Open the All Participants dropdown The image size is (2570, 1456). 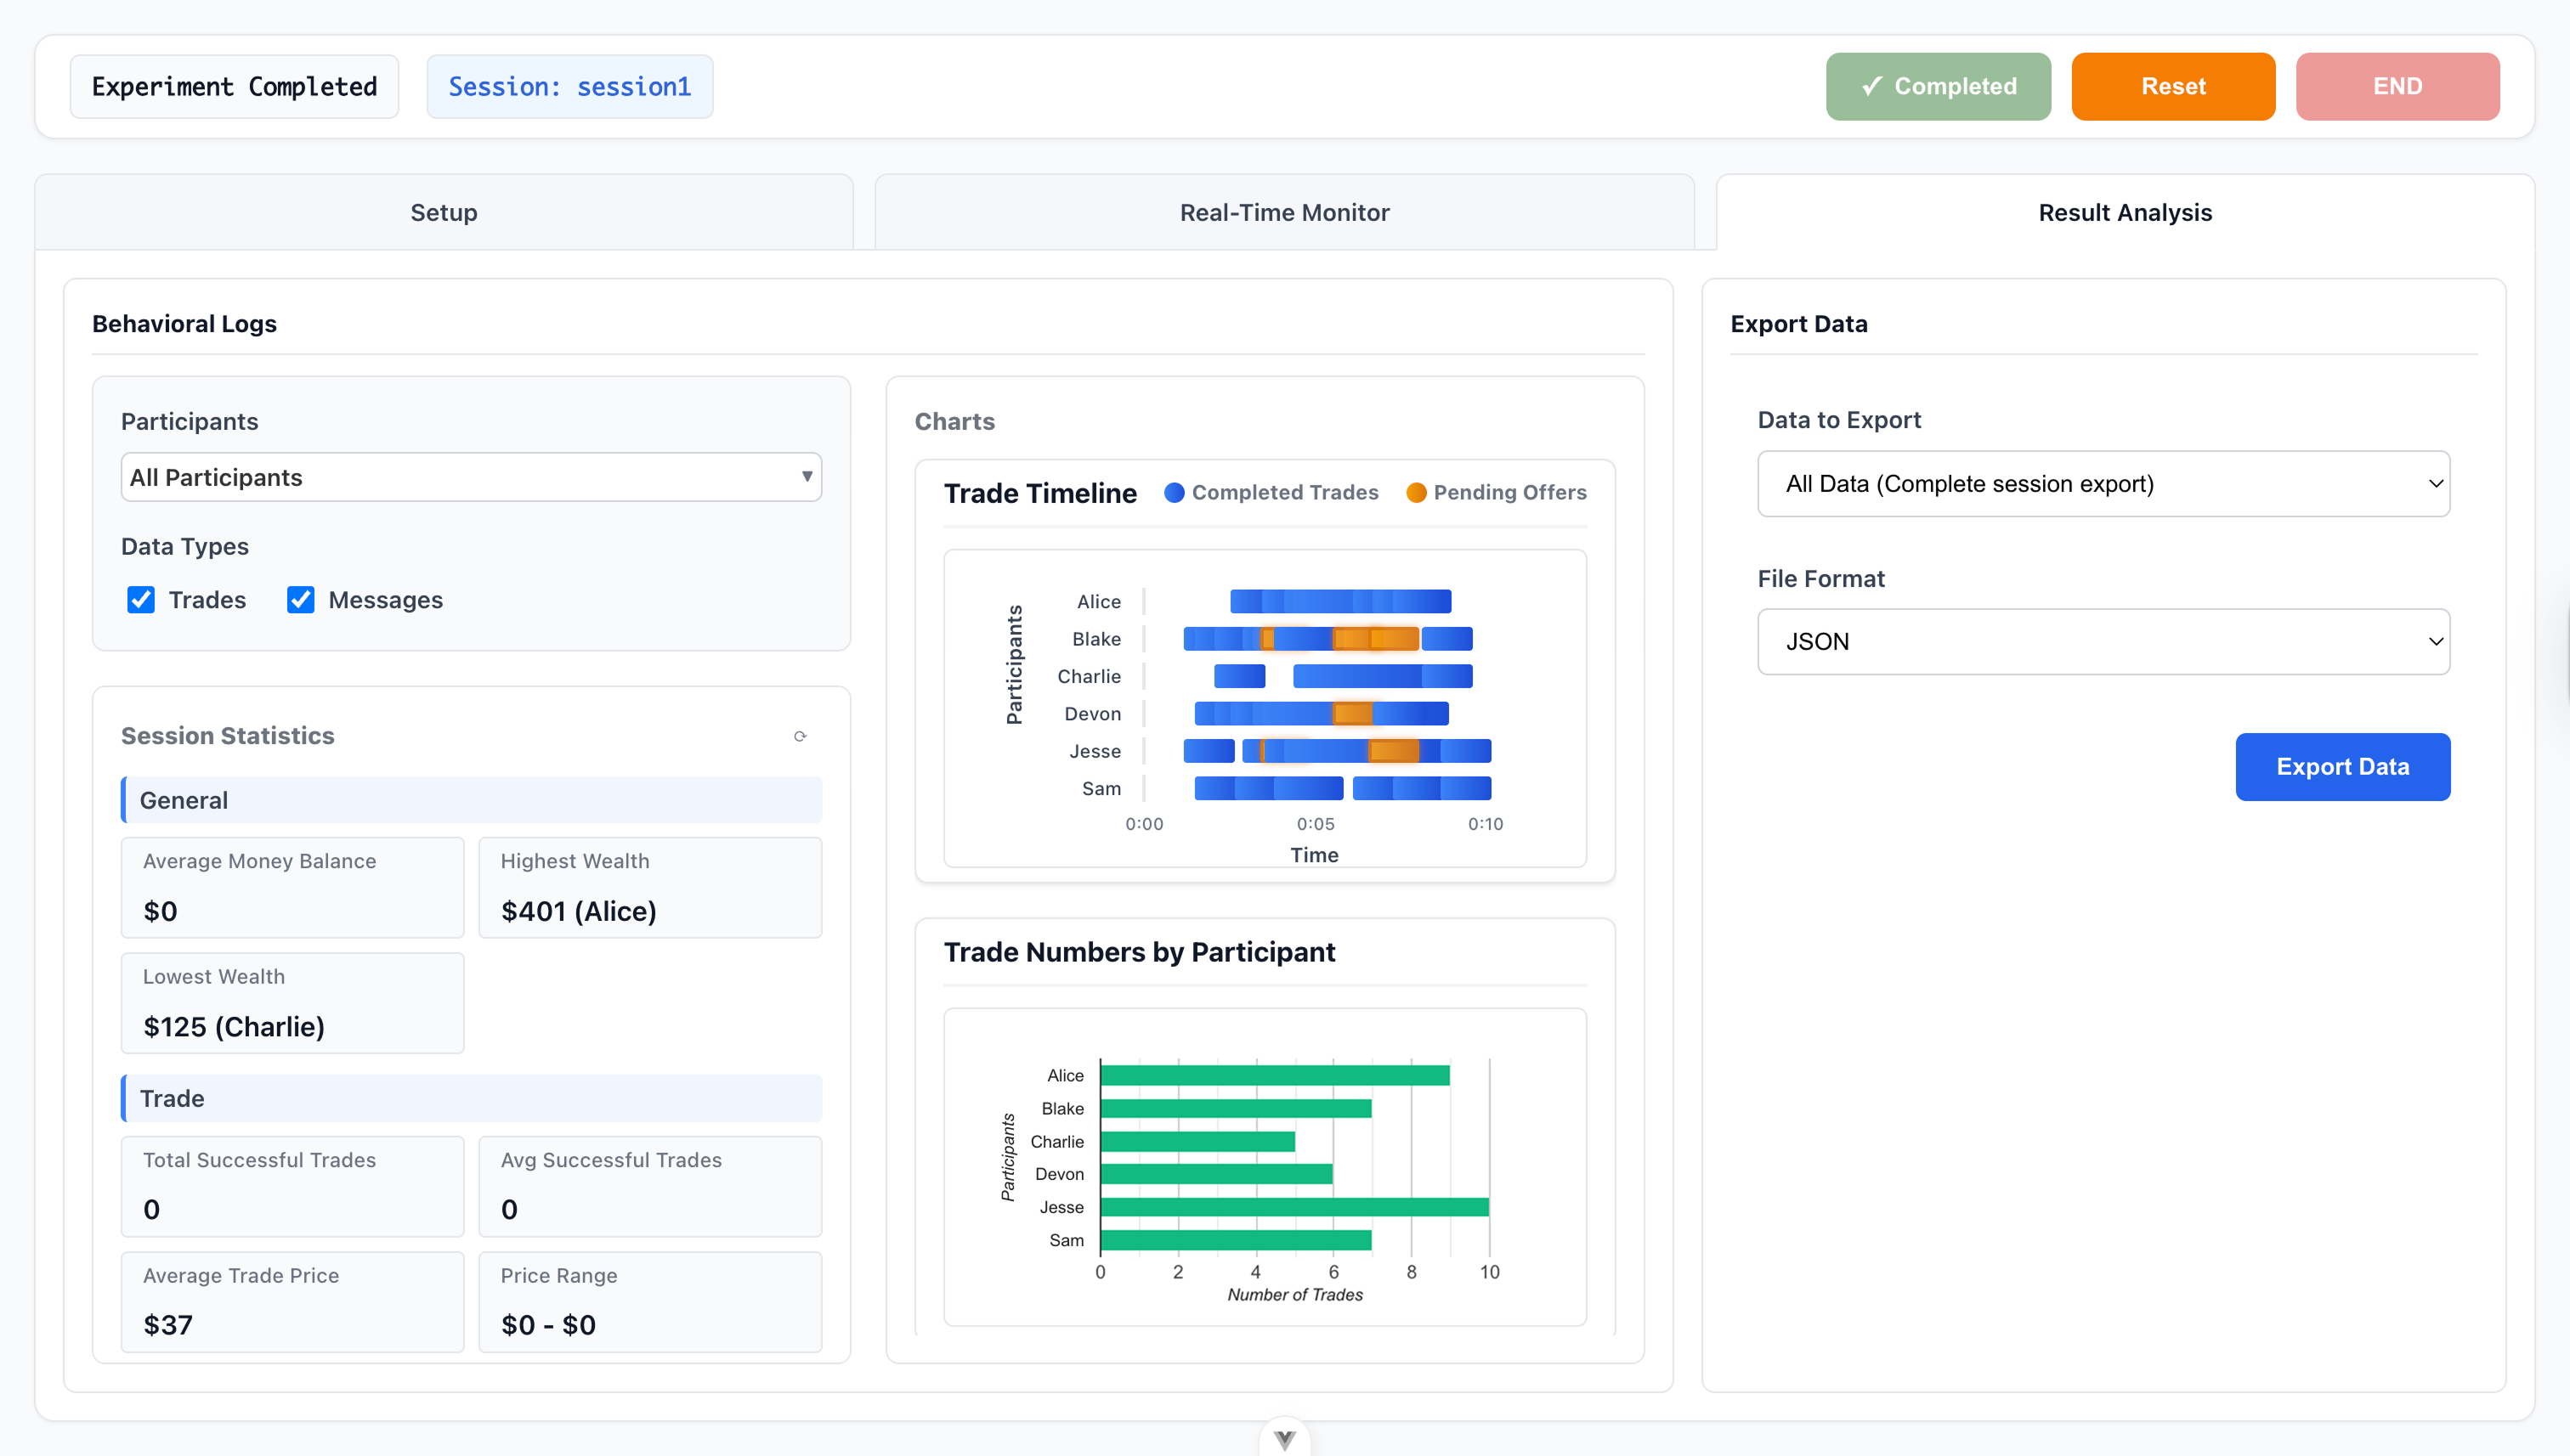coord(470,477)
